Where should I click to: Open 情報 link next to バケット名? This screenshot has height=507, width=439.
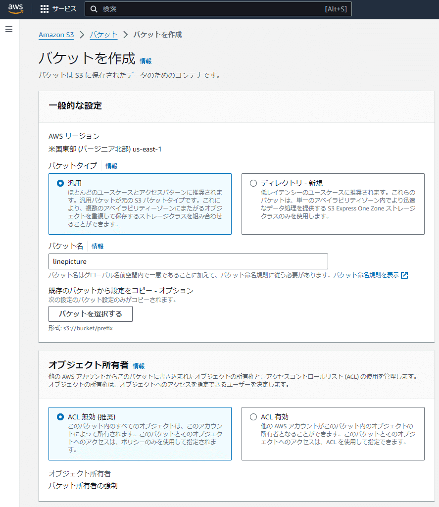click(x=98, y=246)
